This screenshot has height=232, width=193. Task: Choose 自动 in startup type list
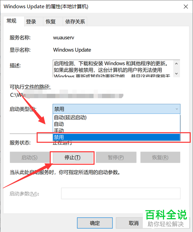click(x=116, y=124)
